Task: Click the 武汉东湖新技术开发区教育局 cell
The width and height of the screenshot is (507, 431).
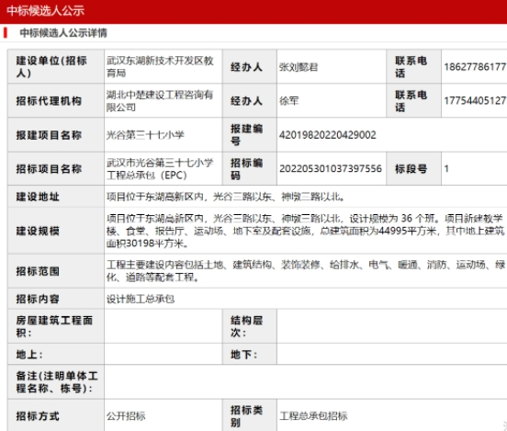Action: click(x=163, y=67)
